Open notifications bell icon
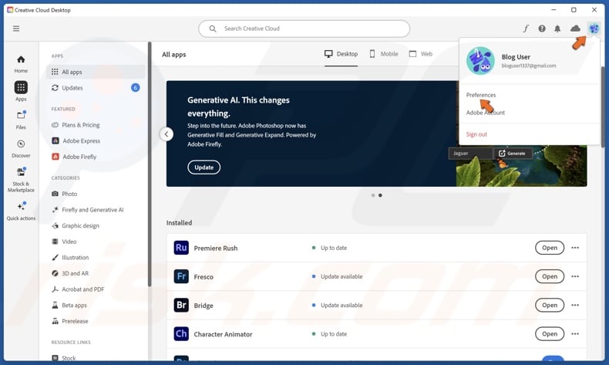The image size is (609, 365). point(557,29)
